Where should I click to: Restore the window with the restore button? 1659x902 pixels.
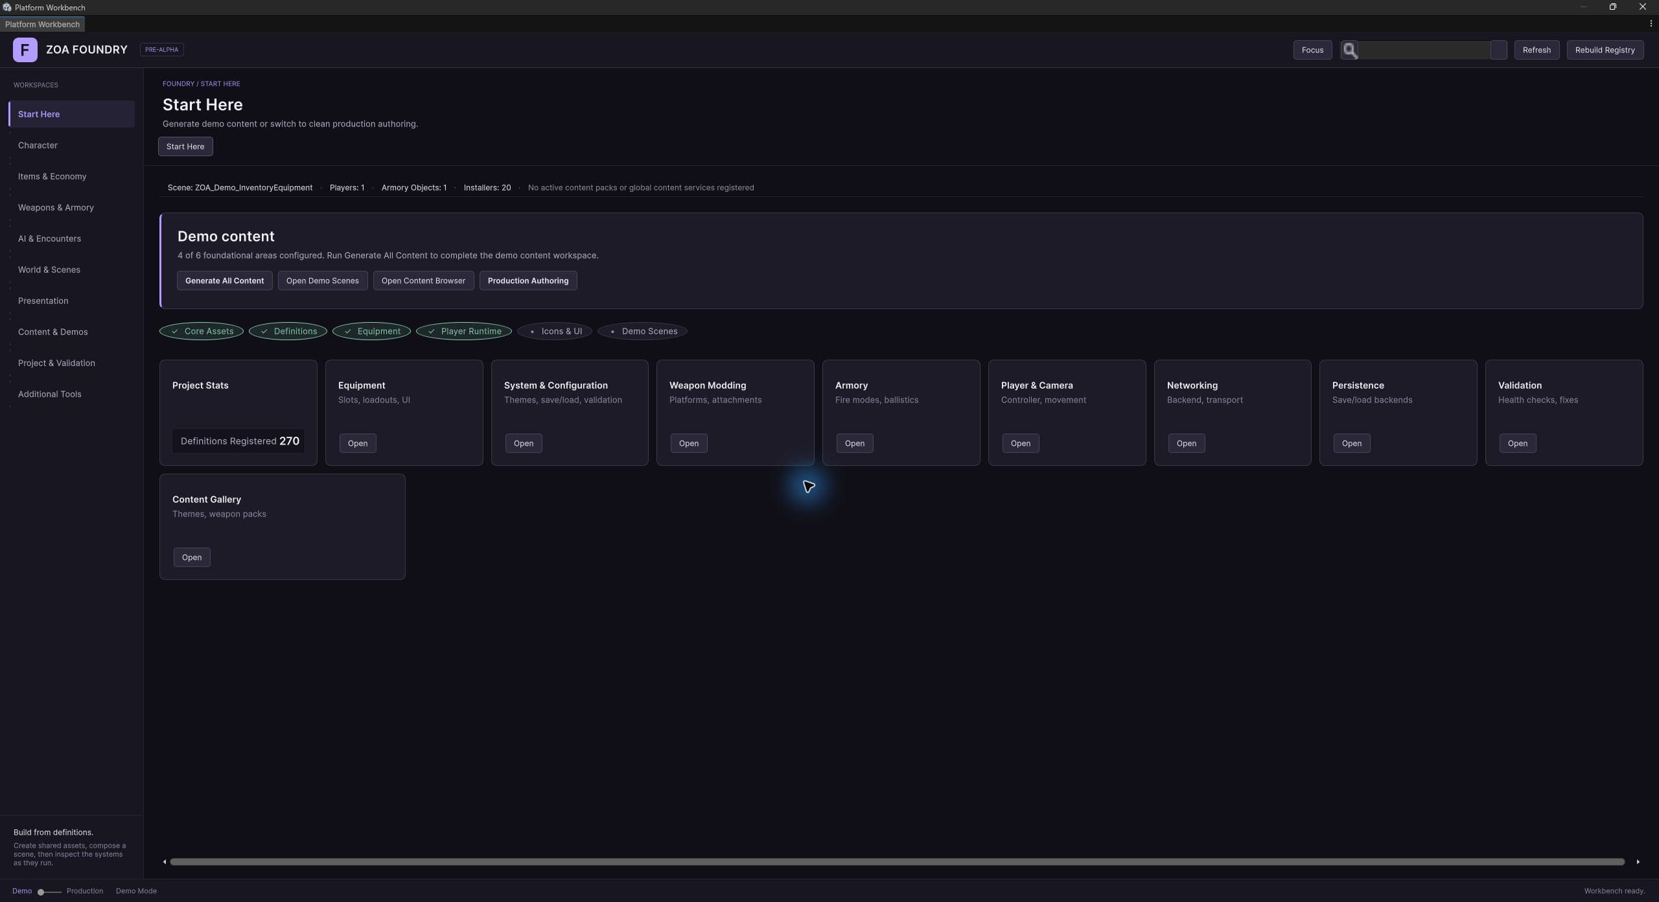pyautogui.click(x=1612, y=7)
